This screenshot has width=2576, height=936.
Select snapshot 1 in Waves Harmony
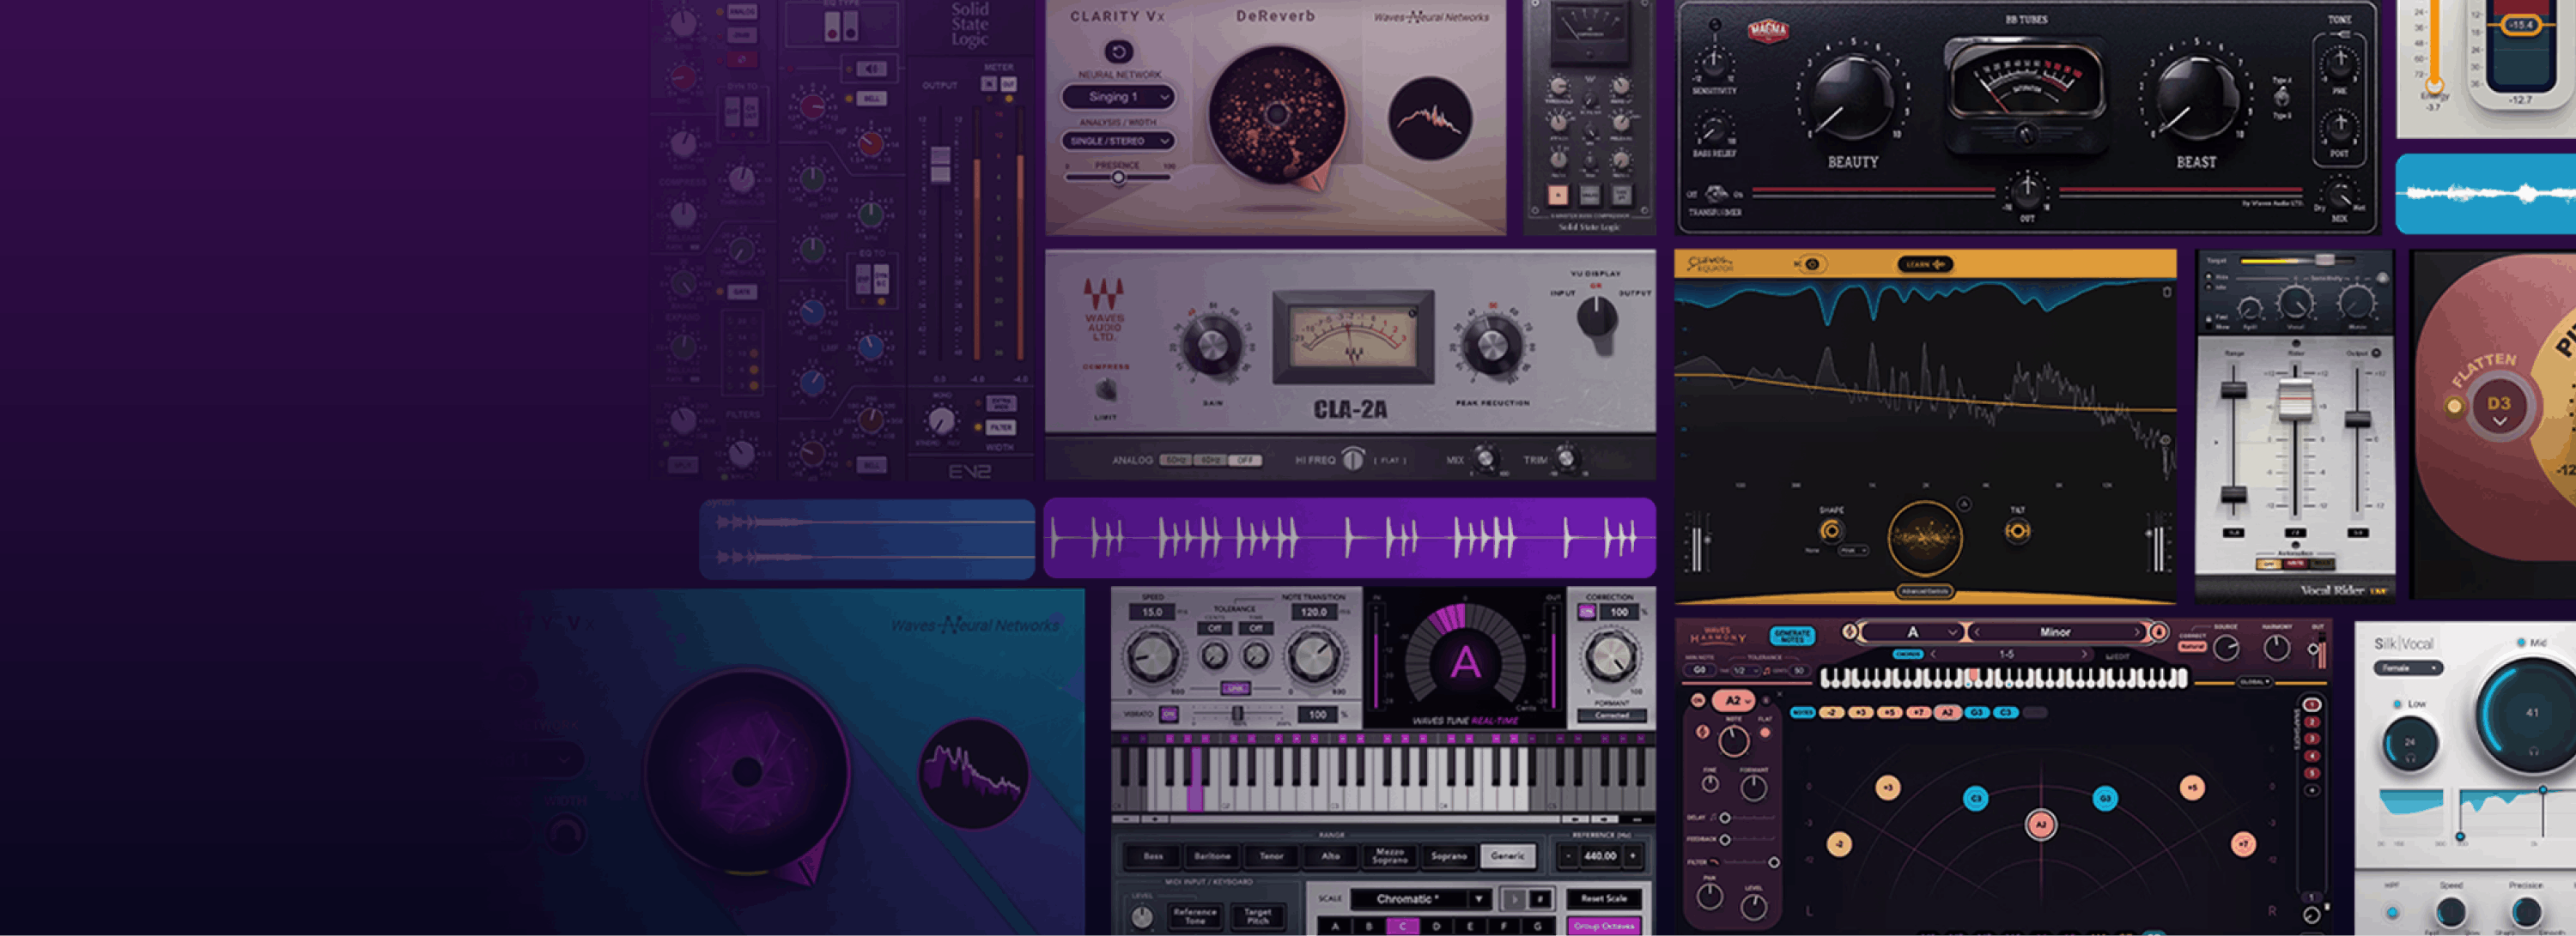point(2311,705)
